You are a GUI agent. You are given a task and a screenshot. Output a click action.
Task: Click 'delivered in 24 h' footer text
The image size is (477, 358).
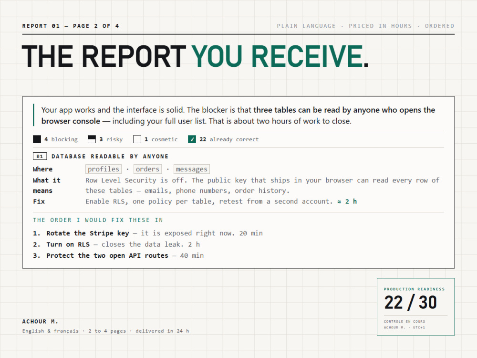163,331
